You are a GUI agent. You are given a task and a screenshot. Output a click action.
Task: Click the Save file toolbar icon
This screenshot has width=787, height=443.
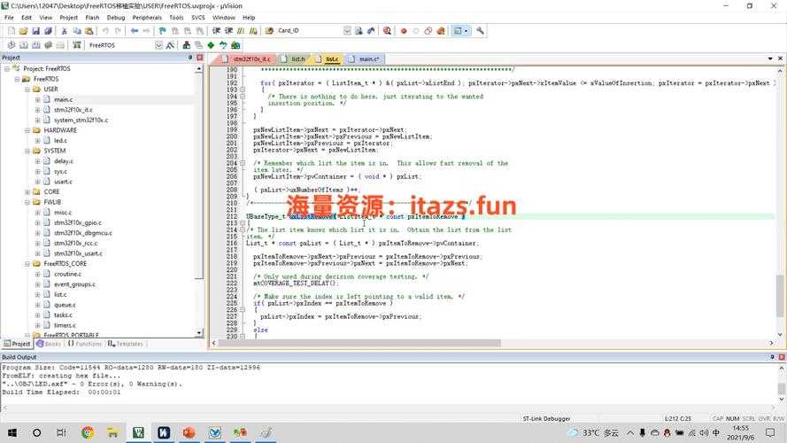point(35,31)
